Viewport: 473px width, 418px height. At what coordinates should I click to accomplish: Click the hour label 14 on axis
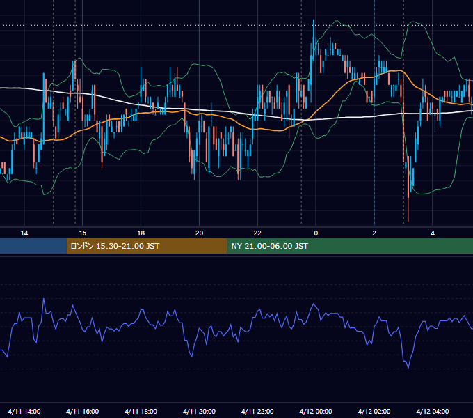pos(24,233)
